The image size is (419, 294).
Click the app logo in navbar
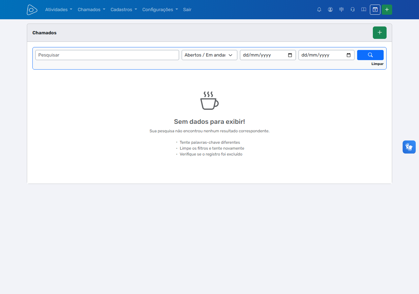[x=32, y=9]
